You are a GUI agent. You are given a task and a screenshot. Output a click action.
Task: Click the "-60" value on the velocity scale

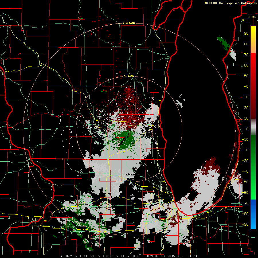(245, 193)
